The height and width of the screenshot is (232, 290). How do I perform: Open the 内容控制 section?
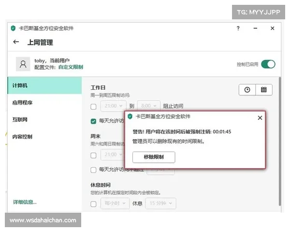pos(44,136)
